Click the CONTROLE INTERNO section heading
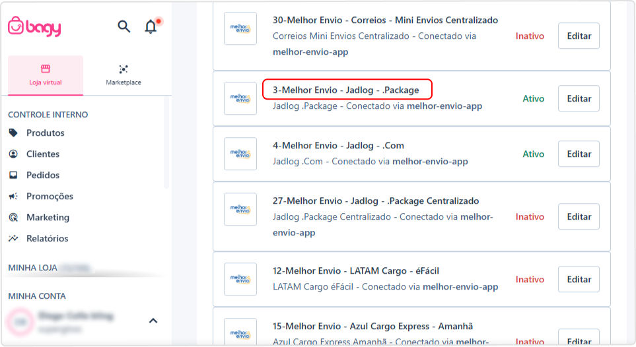The image size is (636, 347). click(x=48, y=115)
